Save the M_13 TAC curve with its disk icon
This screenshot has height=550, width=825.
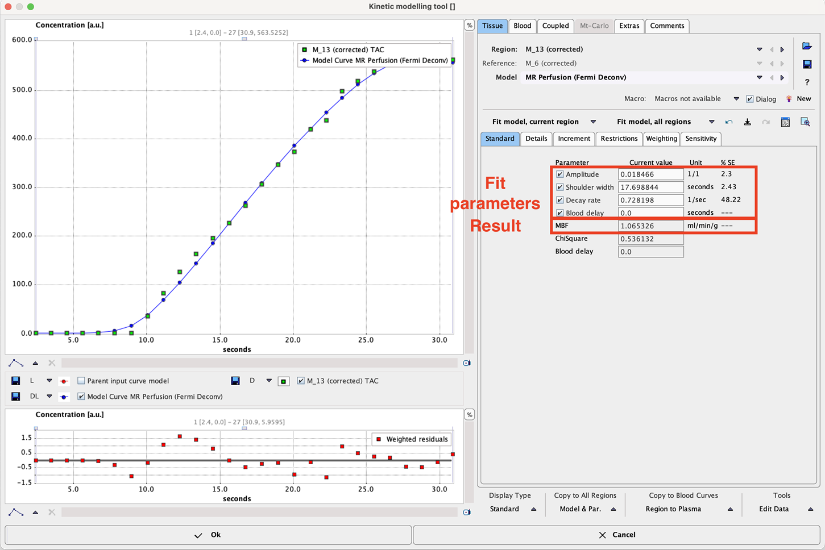[235, 381]
